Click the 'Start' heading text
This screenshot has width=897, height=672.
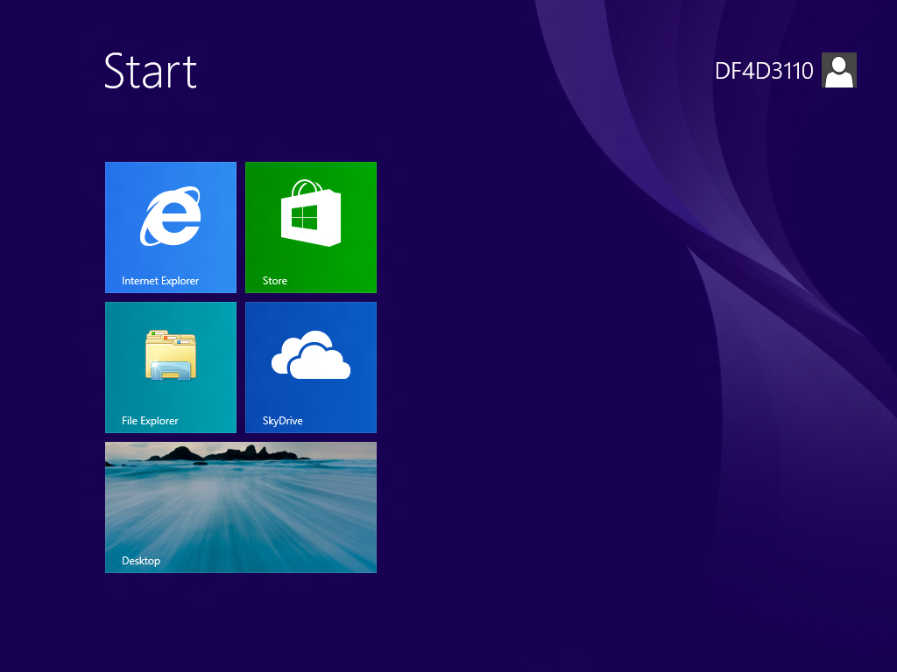[151, 71]
